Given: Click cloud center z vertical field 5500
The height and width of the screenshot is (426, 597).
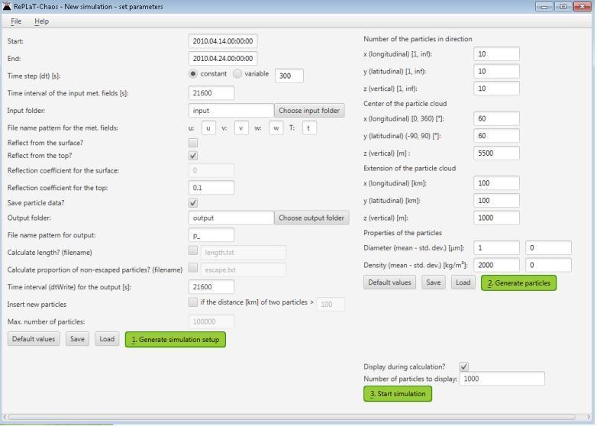Looking at the screenshot, I should click(496, 153).
